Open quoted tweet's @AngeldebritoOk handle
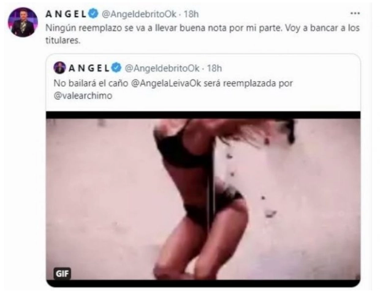This screenshot has width=383, height=299. point(162,68)
